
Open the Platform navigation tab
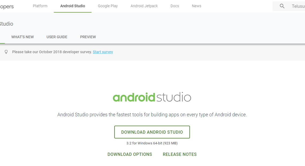coord(40,6)
